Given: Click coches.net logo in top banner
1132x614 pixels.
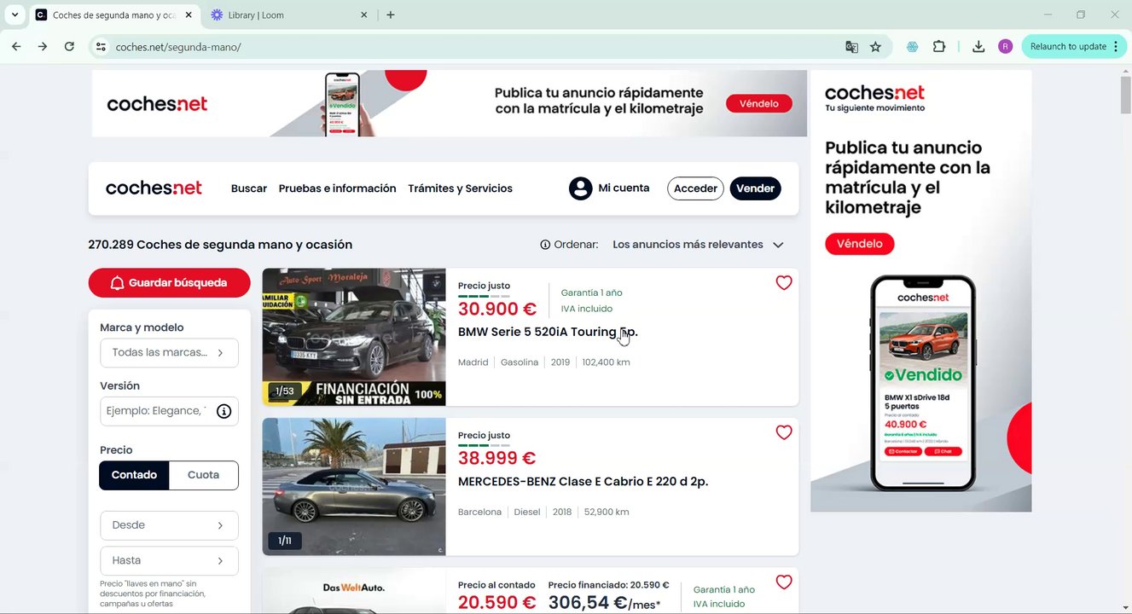Looking at the screenshot, I should point(157,104).
